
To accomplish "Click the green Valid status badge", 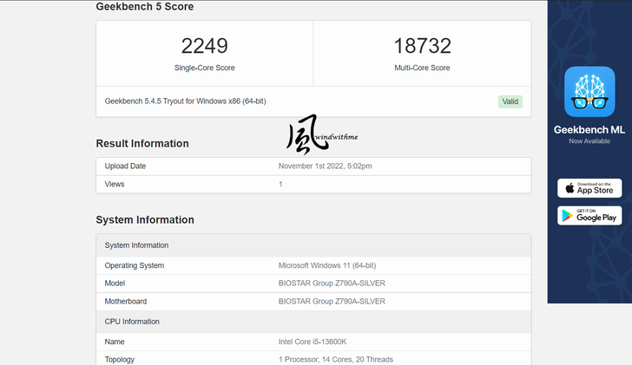I will tap(510, 101).
